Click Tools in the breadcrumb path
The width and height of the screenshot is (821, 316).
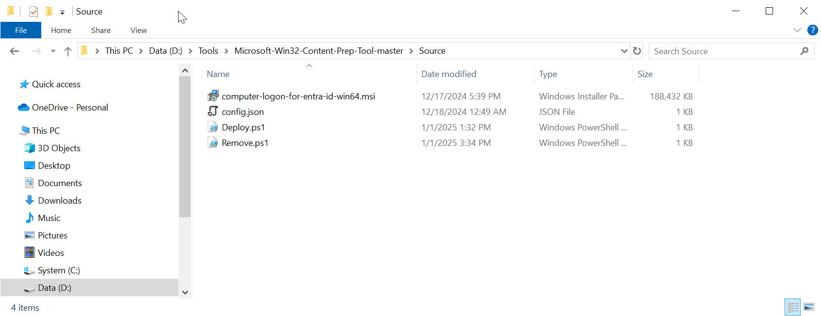click(x=208, y=51)
